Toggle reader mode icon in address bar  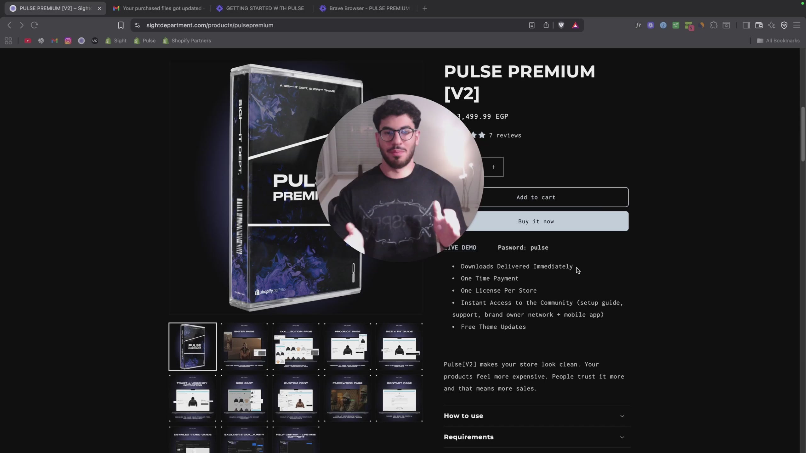tap(532, 25)
